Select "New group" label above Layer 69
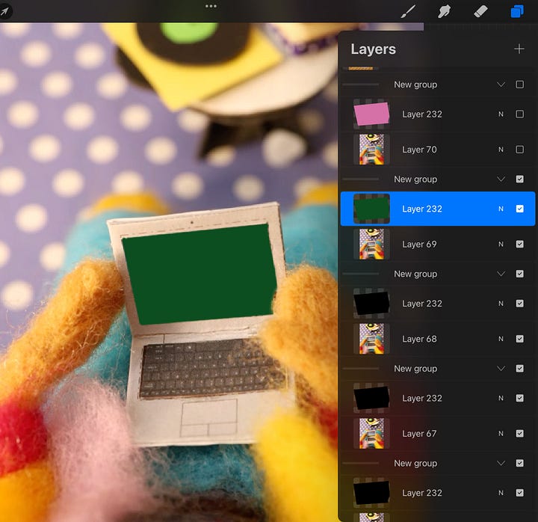538x522 pixels. [x=415, y=179]
